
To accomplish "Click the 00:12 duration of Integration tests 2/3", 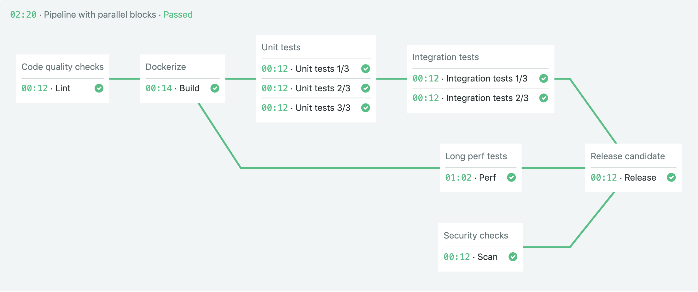I will coord(426,98).
